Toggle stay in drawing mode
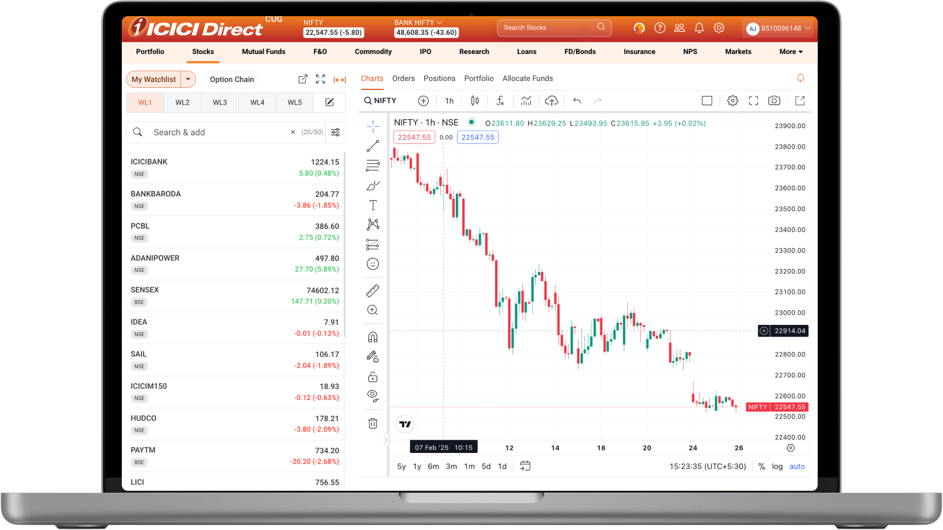 (x=373, y=357)
